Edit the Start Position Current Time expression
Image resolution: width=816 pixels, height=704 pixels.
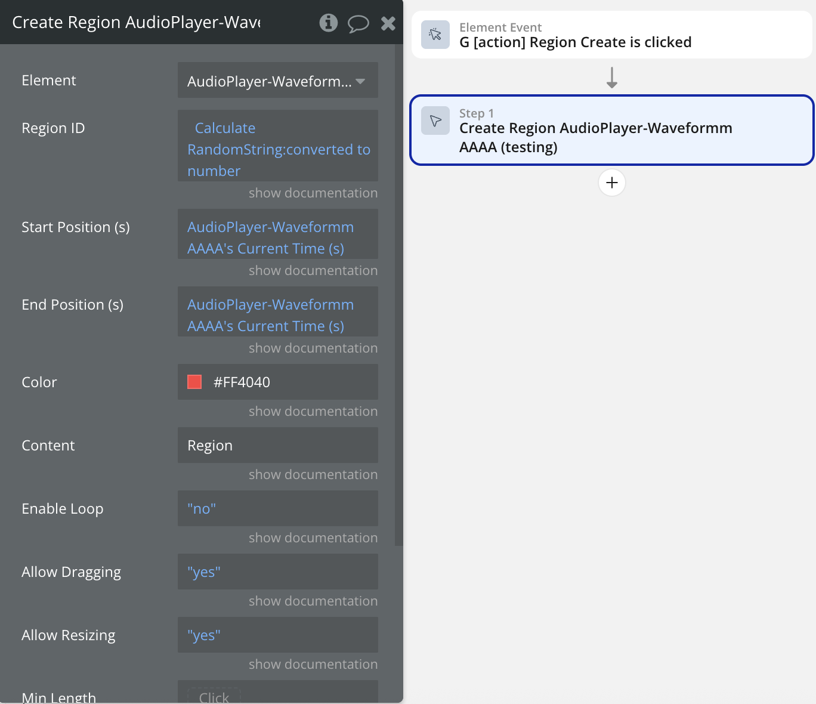click(x=270, y=237)
